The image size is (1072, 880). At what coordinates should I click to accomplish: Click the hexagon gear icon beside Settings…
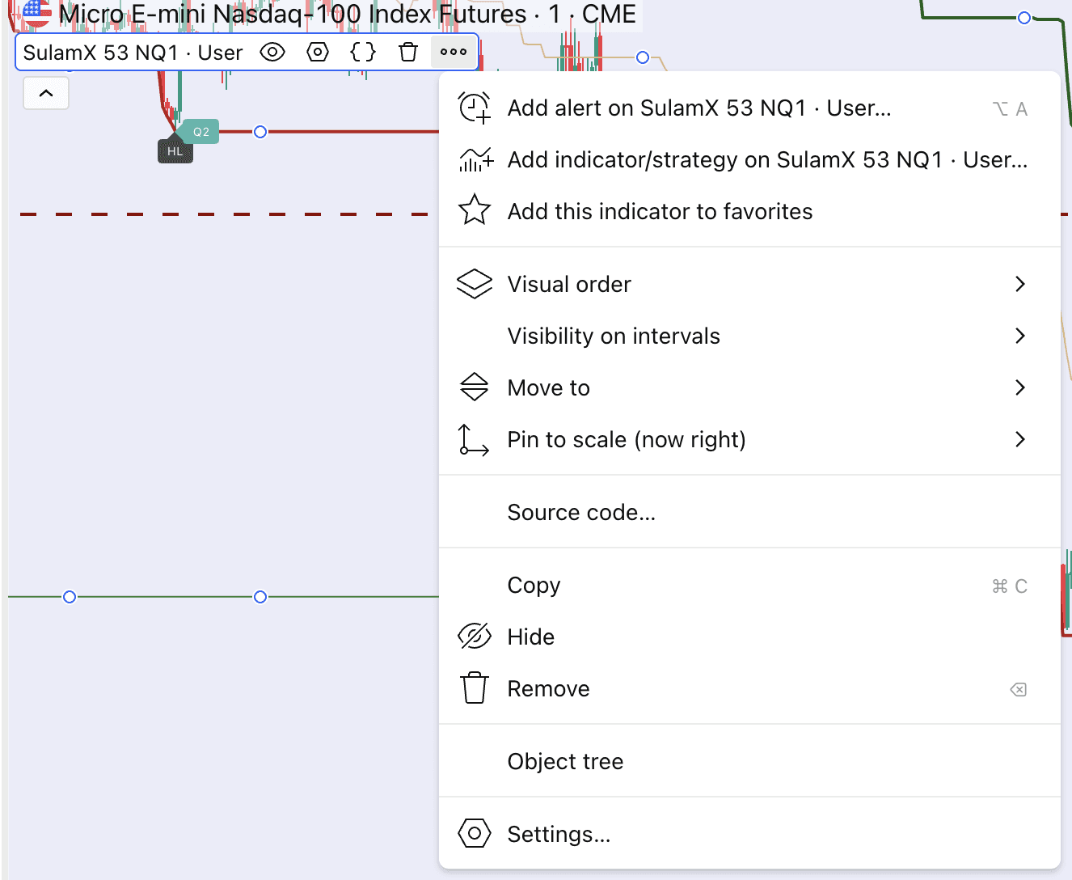475,834
